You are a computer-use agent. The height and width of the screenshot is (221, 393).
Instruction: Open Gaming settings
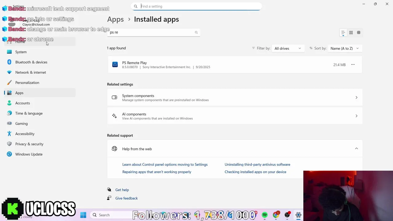tap(40, 123)
